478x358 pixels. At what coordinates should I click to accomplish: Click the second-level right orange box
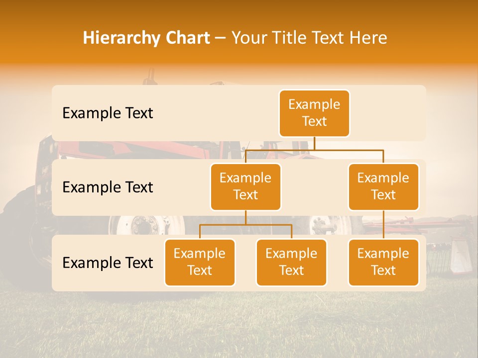click(383, 187)
